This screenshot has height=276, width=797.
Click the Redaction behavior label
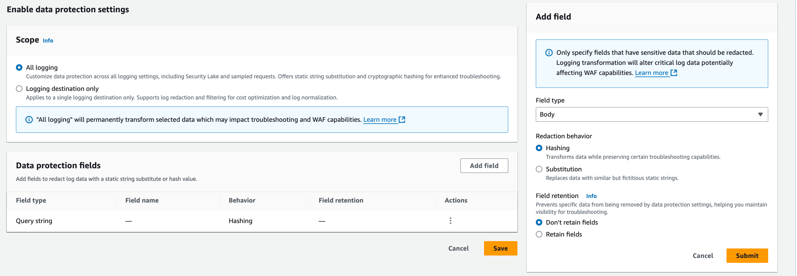pos(564,136)
